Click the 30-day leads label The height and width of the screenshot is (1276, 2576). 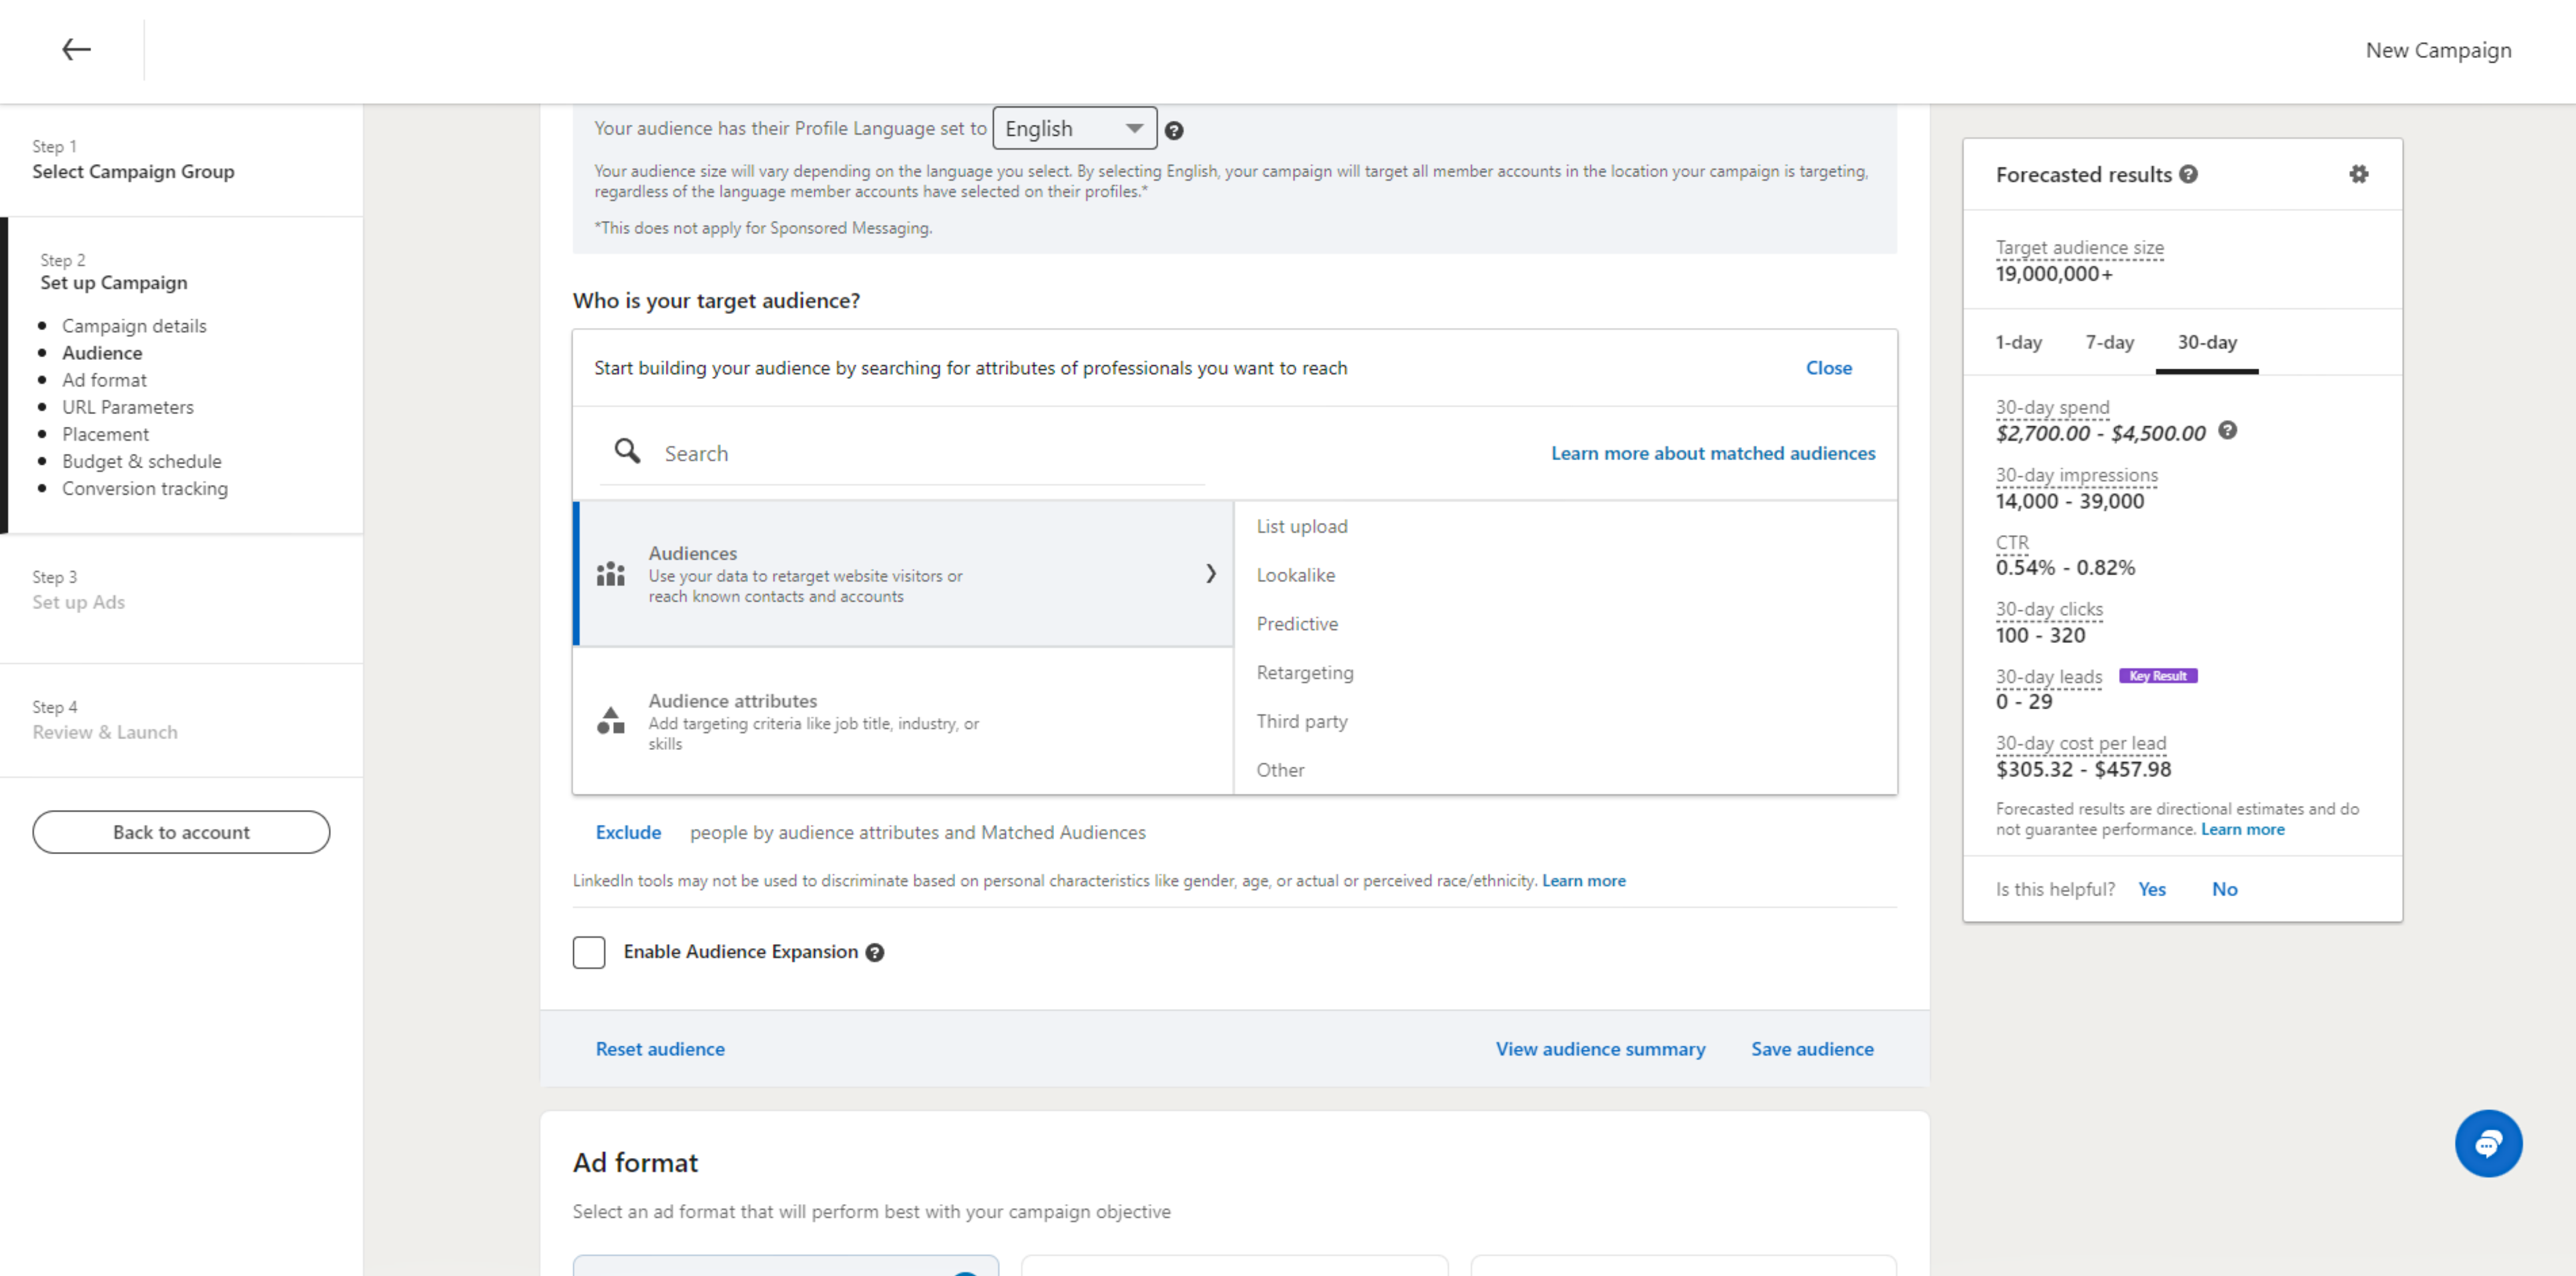coord(2049,677)
